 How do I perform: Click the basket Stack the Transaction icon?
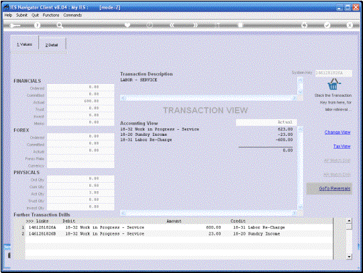[x=333, y=85]
